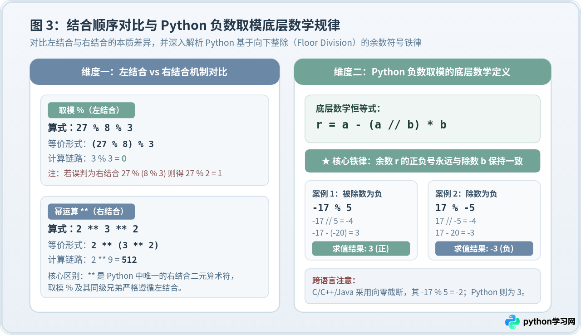
Task: Select the line "等价形式：(27 % 8) % 3"
Action: click(x=101, y=144)
